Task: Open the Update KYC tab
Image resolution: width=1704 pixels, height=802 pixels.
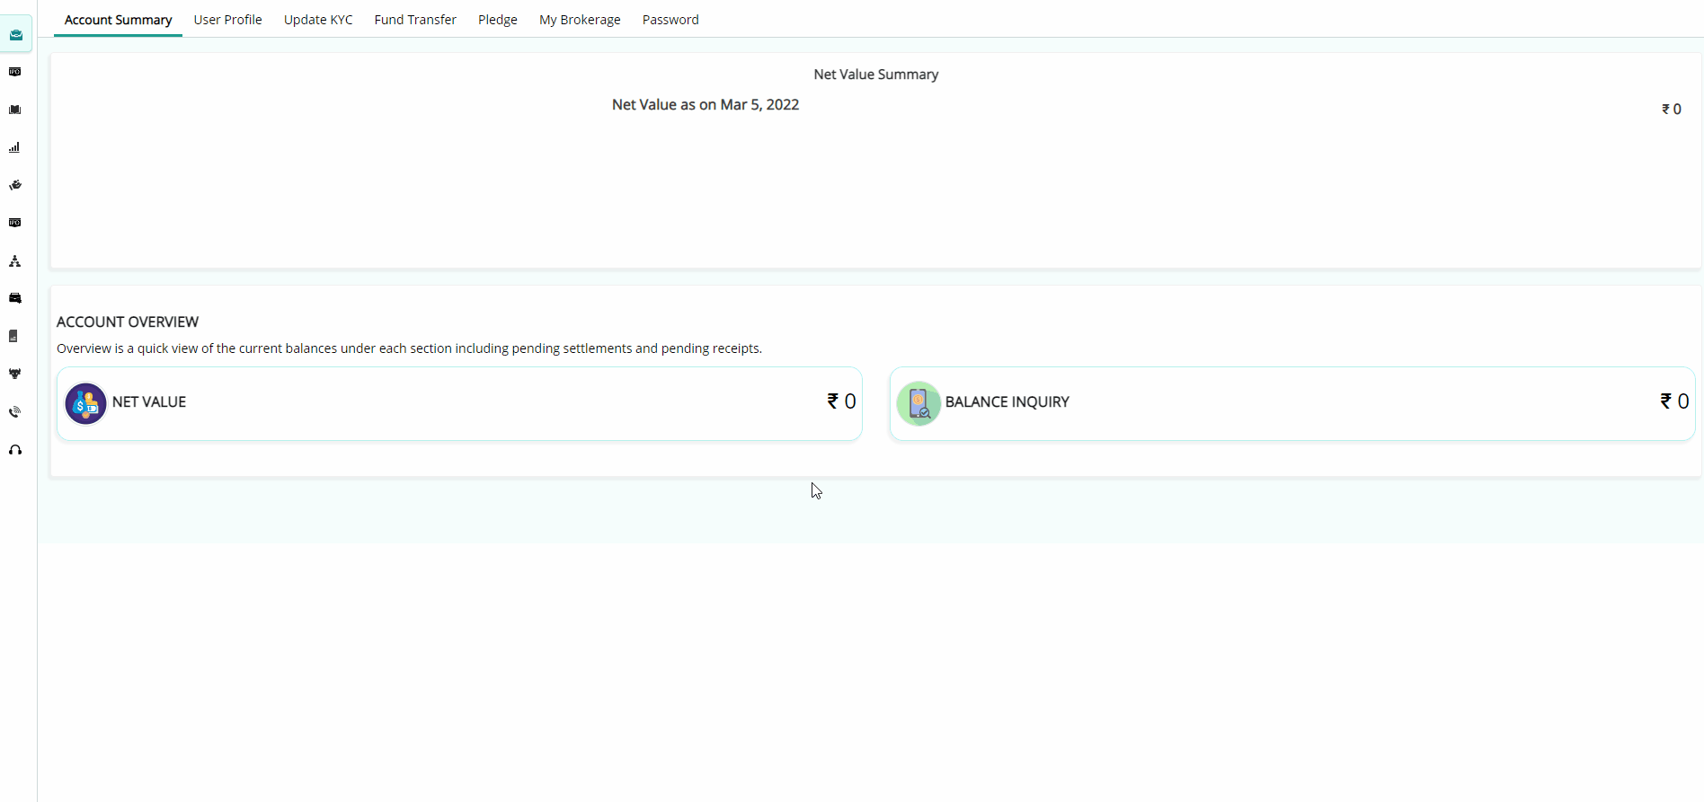Action: 318,20
